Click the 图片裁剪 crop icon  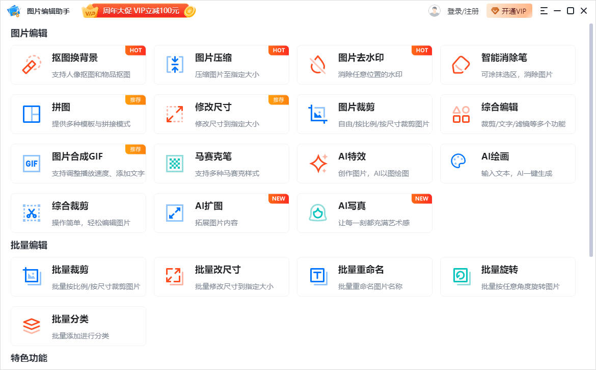click(x=318, y=114)
